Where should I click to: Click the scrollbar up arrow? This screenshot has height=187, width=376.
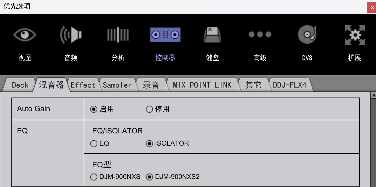tap(373, 95)
